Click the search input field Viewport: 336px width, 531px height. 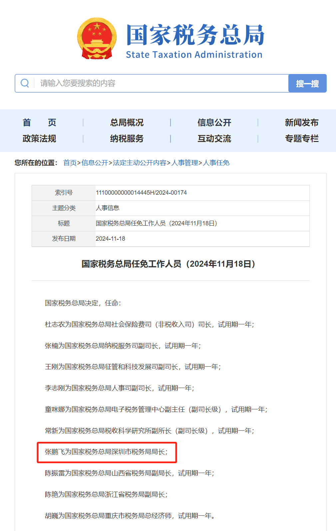tap(160, 83)
